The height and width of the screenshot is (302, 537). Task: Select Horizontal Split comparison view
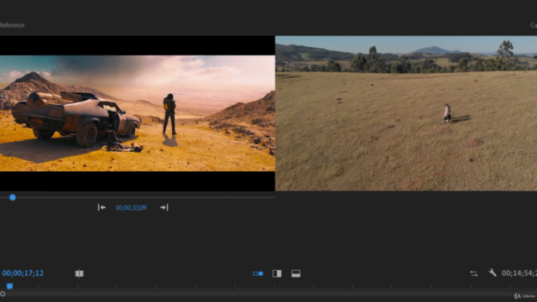point(296,273)
